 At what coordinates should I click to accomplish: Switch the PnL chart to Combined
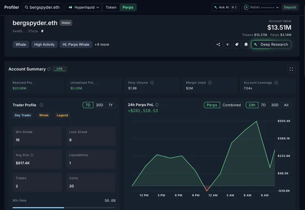(231, 105)
